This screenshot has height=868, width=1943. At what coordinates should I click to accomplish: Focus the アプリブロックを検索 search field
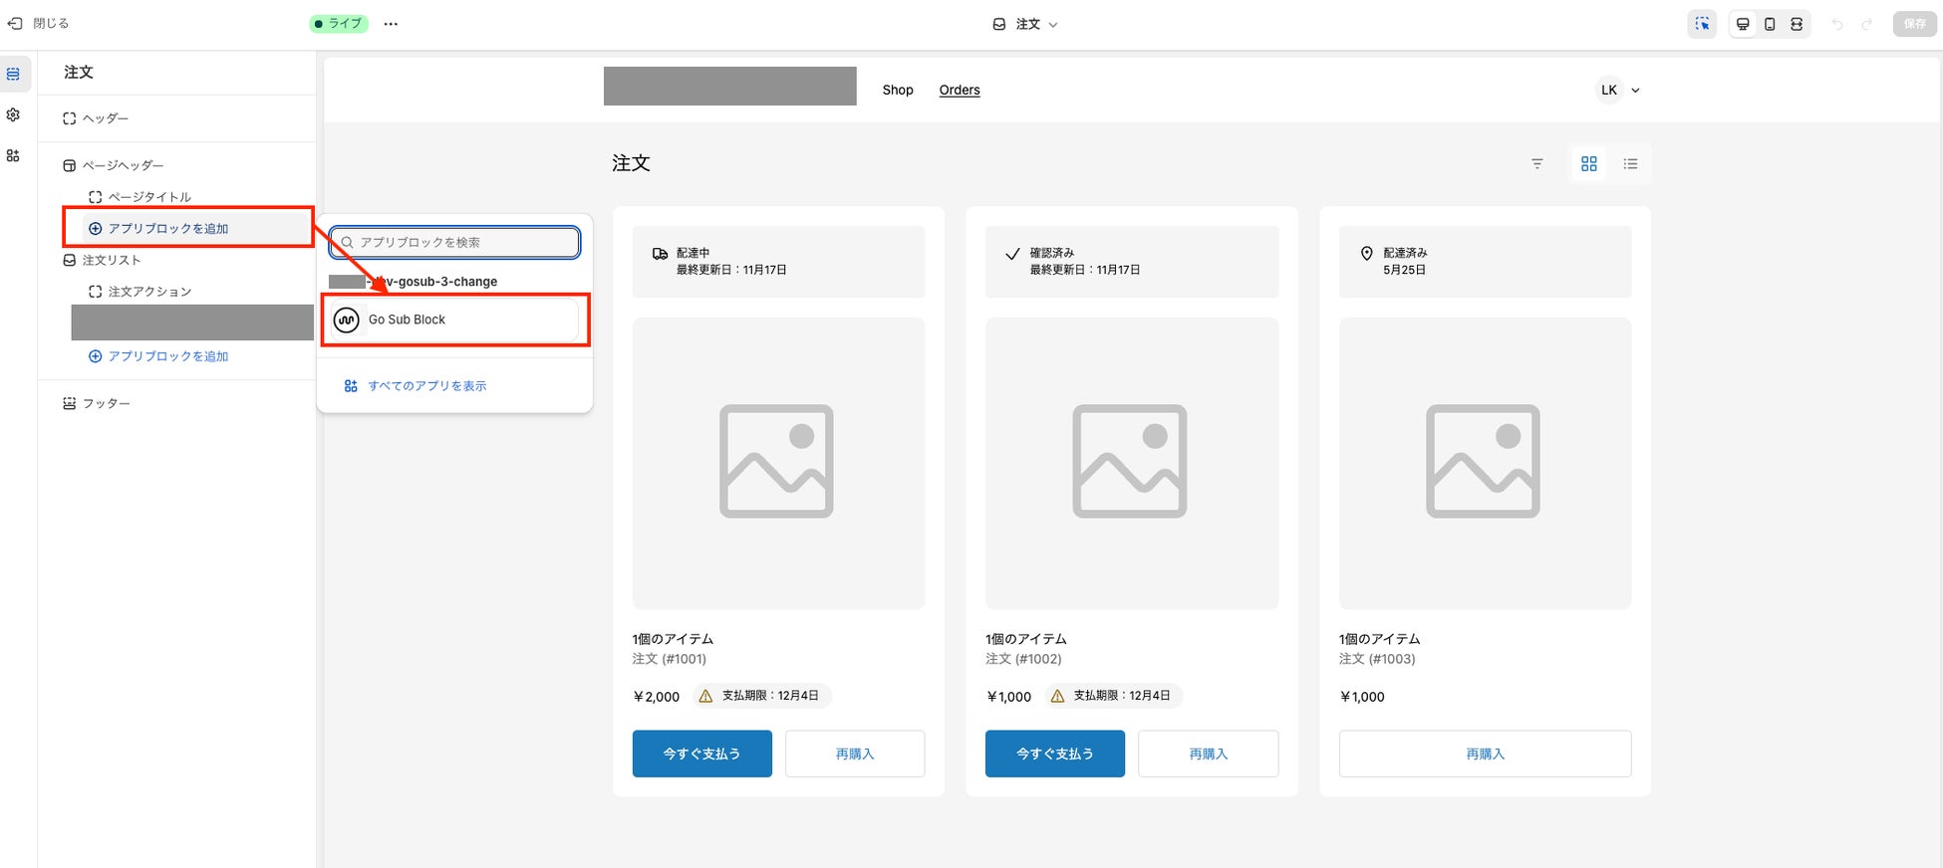[454, 242]
